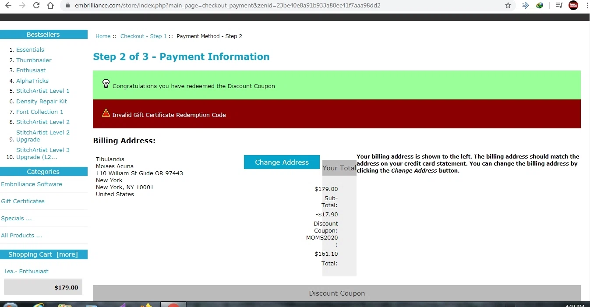Open Specials category
Viewport: 590px width, 307px height.
[16, 219]
